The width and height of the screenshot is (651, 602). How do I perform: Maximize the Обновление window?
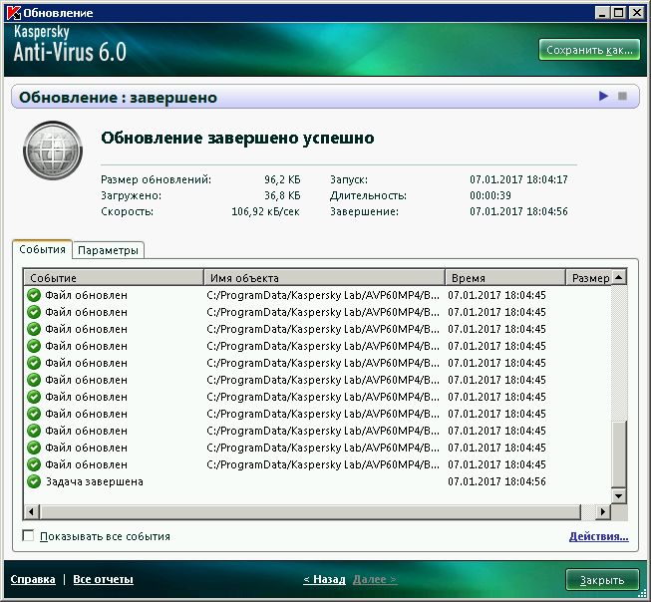click(618, 13)
